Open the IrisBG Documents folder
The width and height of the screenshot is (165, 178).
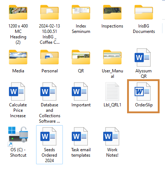[x=144, y=12]
